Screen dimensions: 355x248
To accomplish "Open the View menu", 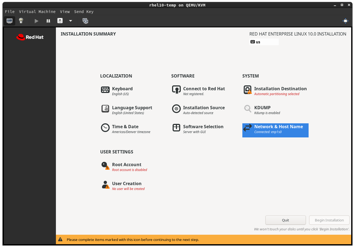I will click(65, 12).
